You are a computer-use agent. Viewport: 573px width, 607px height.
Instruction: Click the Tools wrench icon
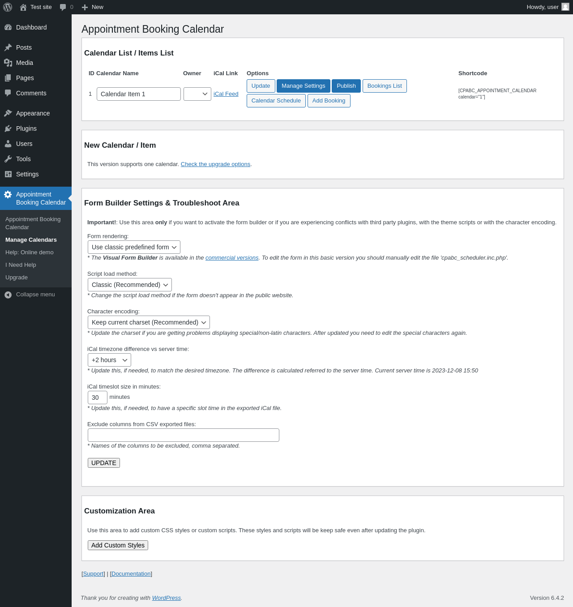point(8,159)
